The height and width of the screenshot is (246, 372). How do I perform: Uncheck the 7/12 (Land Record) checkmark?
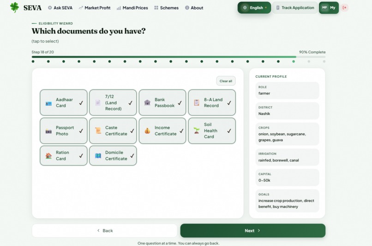(x=131, y=103)
